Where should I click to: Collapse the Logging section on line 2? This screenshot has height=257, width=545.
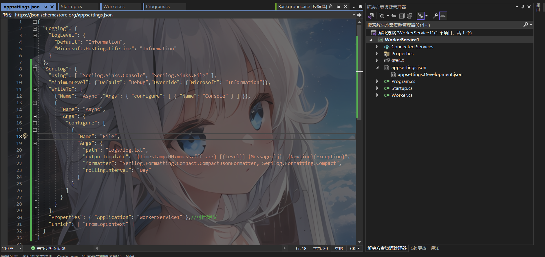(x=35, y=29)
